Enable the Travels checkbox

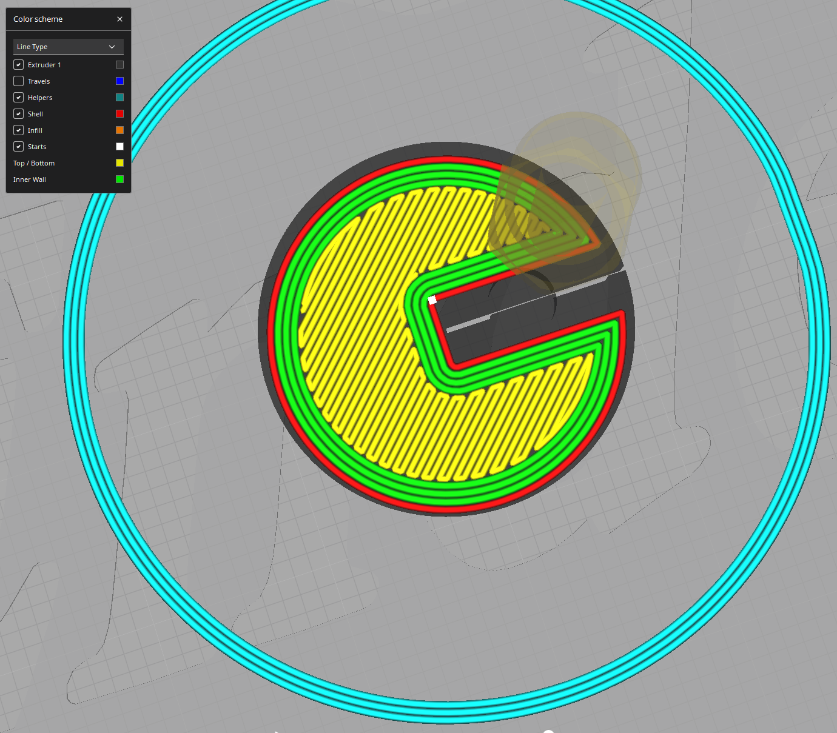[x=18, y=81]
